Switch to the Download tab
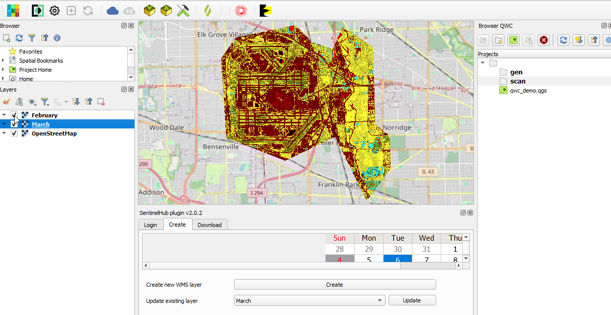The image size is (611, 315). [209, 225]
